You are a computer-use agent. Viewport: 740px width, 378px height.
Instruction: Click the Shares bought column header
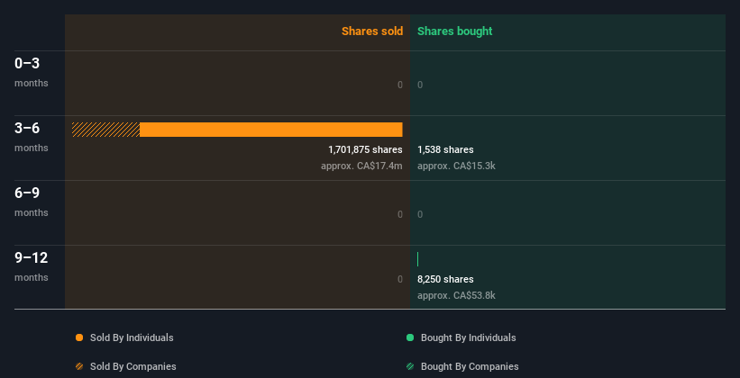[x=455, y=31]
